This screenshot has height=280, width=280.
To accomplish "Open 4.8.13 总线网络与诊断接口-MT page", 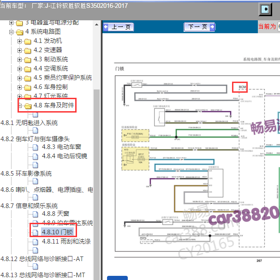I will click(43, 275).
